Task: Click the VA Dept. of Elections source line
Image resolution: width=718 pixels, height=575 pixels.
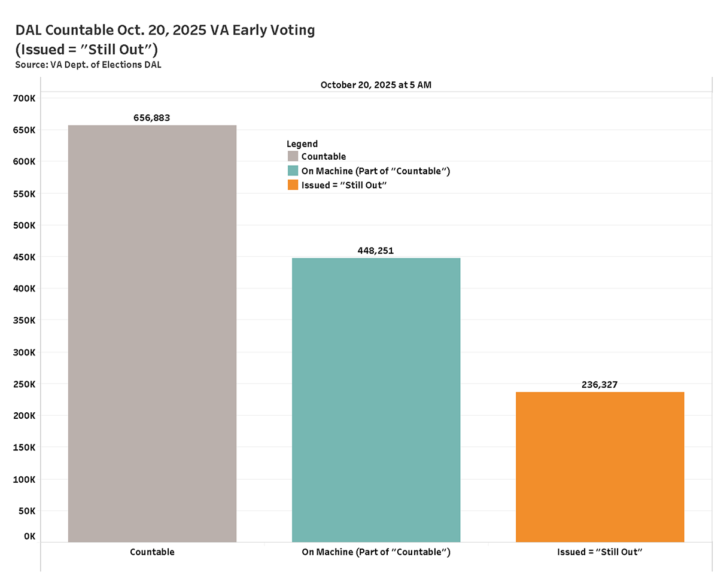Action: click(88, 65)
